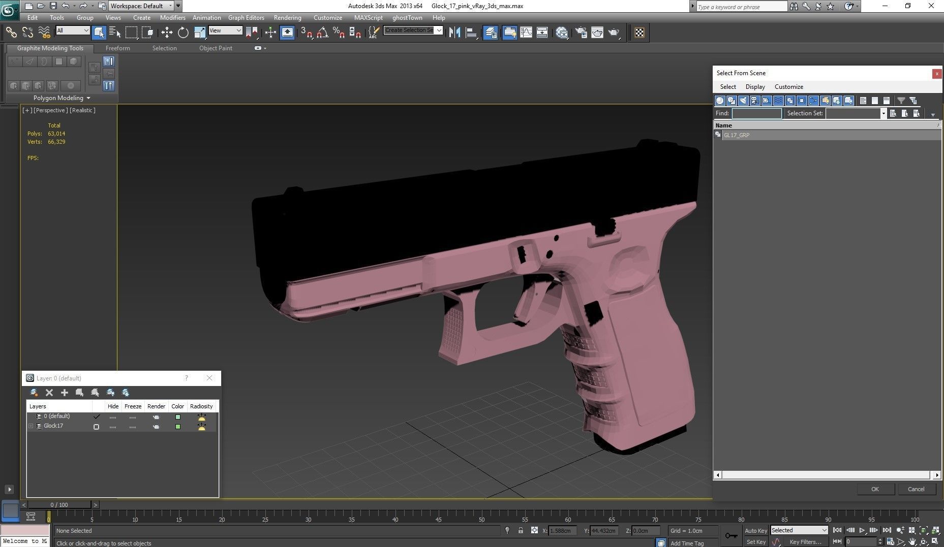Click the green color swatch for 0 (default) layer

(x=177, y=417)
